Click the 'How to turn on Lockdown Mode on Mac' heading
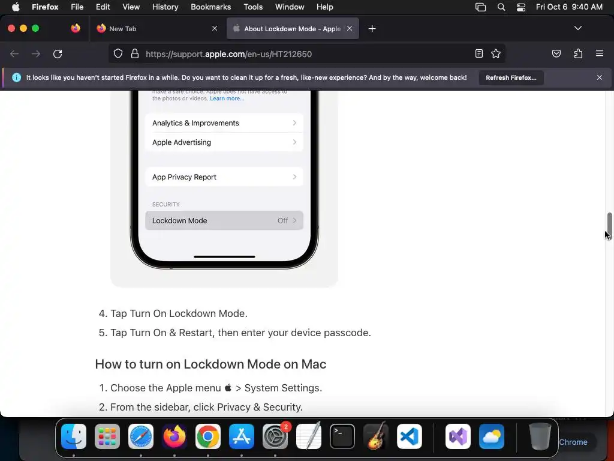The width and height of the screenshot is (614, 461). 210,364
